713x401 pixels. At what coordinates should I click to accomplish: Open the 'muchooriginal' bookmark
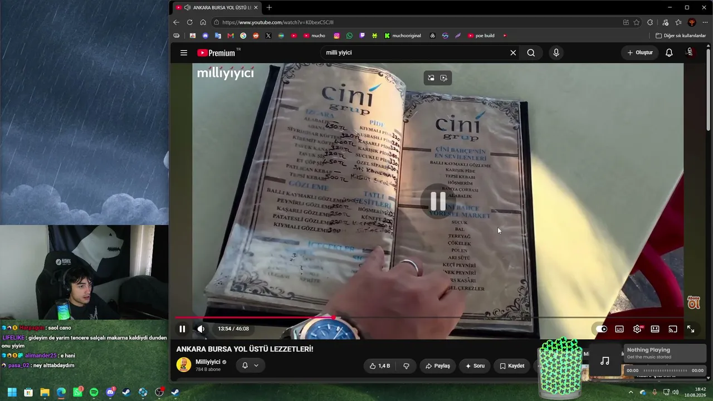[x=402, y=36]
